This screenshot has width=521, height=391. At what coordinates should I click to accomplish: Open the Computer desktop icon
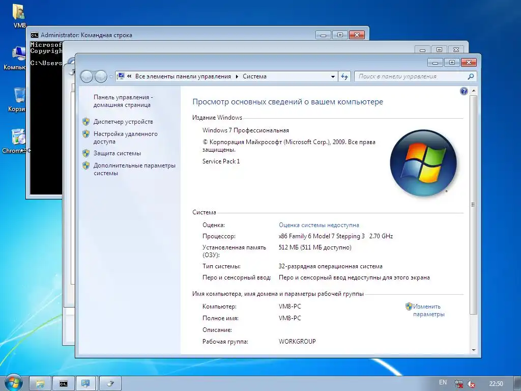coord(15,58)
